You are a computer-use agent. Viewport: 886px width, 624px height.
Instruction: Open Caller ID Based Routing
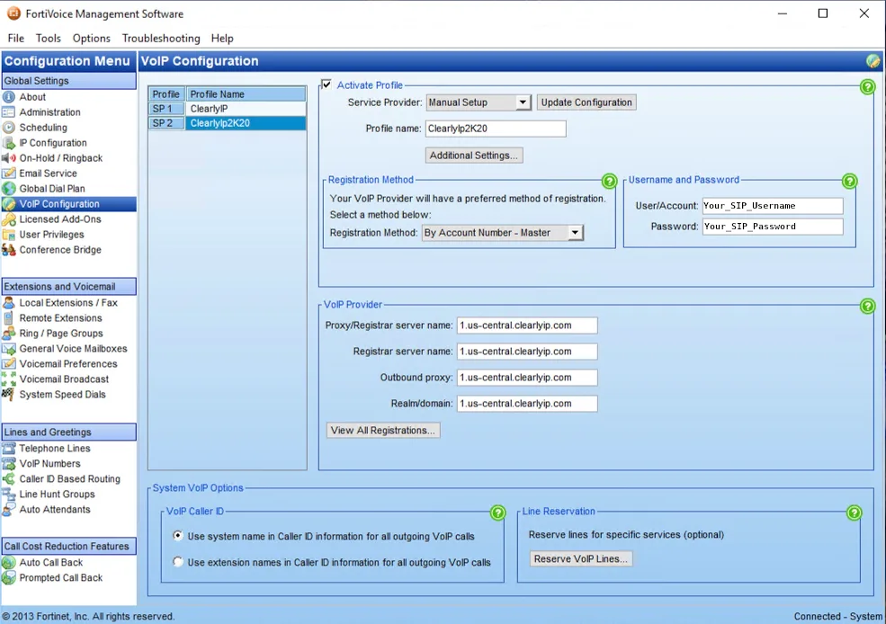69,479
